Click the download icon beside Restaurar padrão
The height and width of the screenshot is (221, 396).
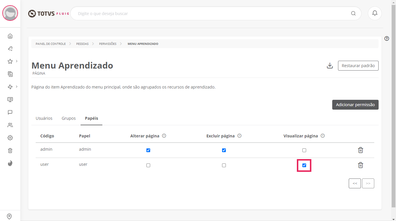(x=330, y=66)
